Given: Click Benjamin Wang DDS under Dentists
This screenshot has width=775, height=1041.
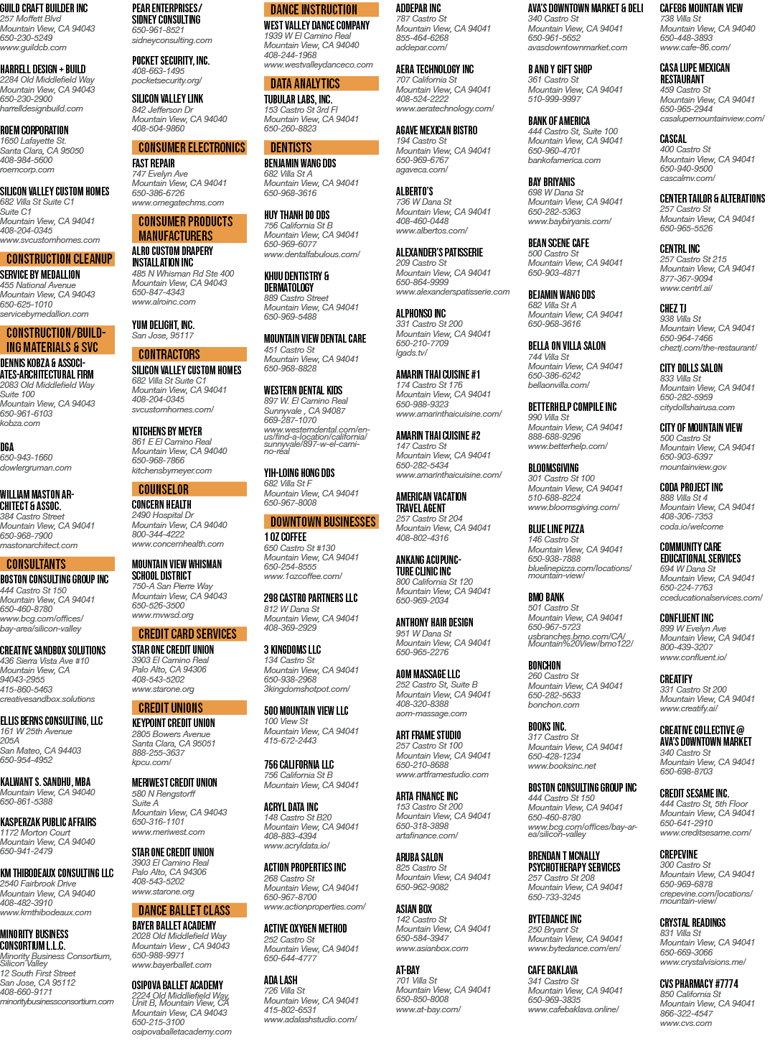Looking at the screenshot, I should point(300,163).
